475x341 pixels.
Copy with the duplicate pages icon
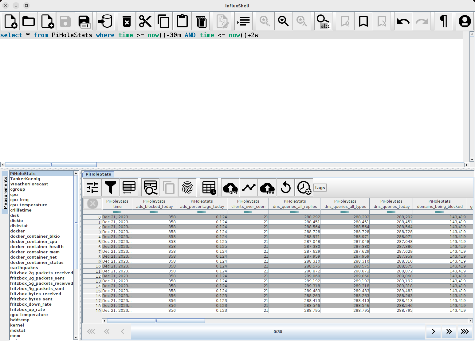click(164, 21)
